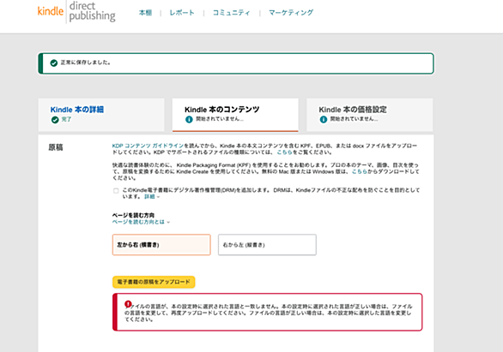Viewport: 503px width, 352px height.
Task: Click info icon under Kindle 本のコンテンツ
Action: tap(189, 119)
